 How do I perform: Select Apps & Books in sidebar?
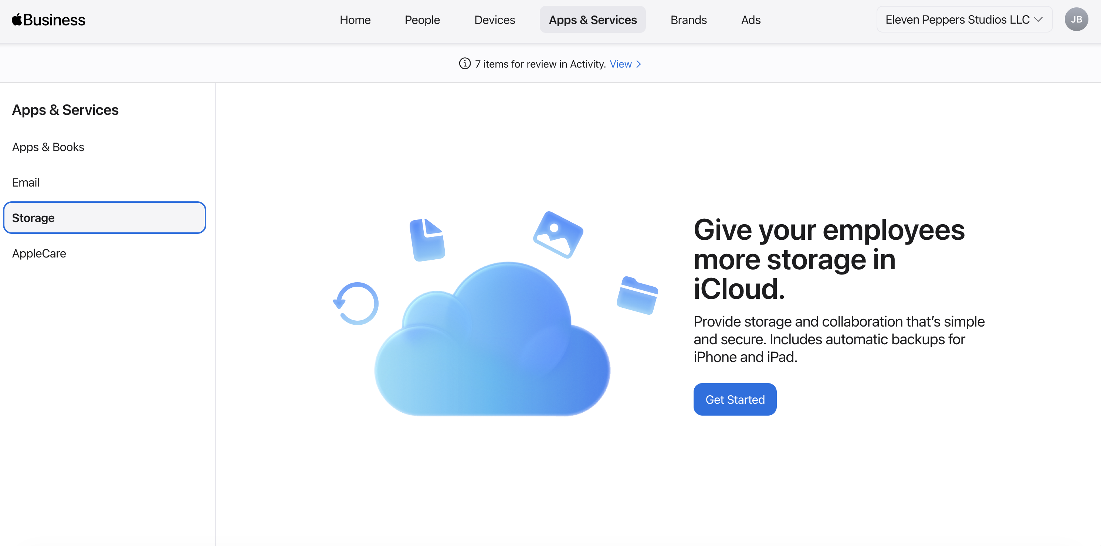point(48,147)
